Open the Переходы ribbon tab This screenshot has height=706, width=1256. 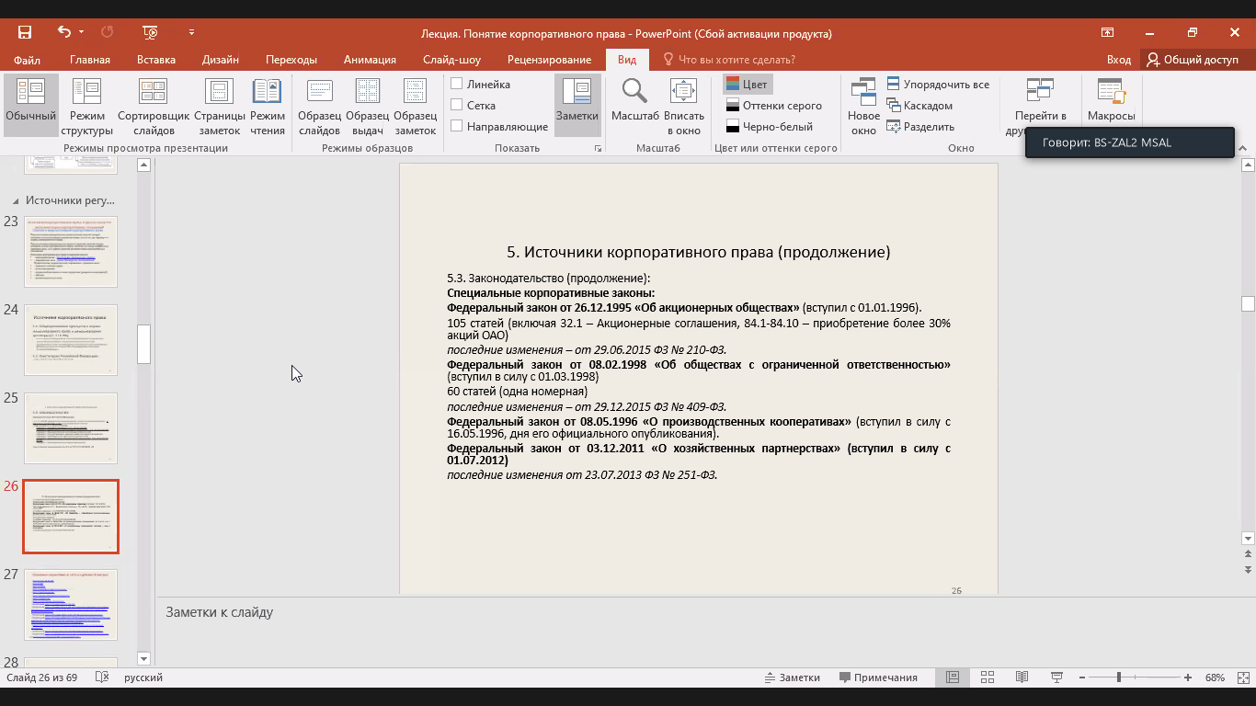pyautogui.click(x=291, y=60)
